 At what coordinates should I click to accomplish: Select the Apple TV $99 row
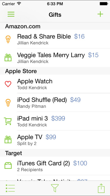point(55,140)
